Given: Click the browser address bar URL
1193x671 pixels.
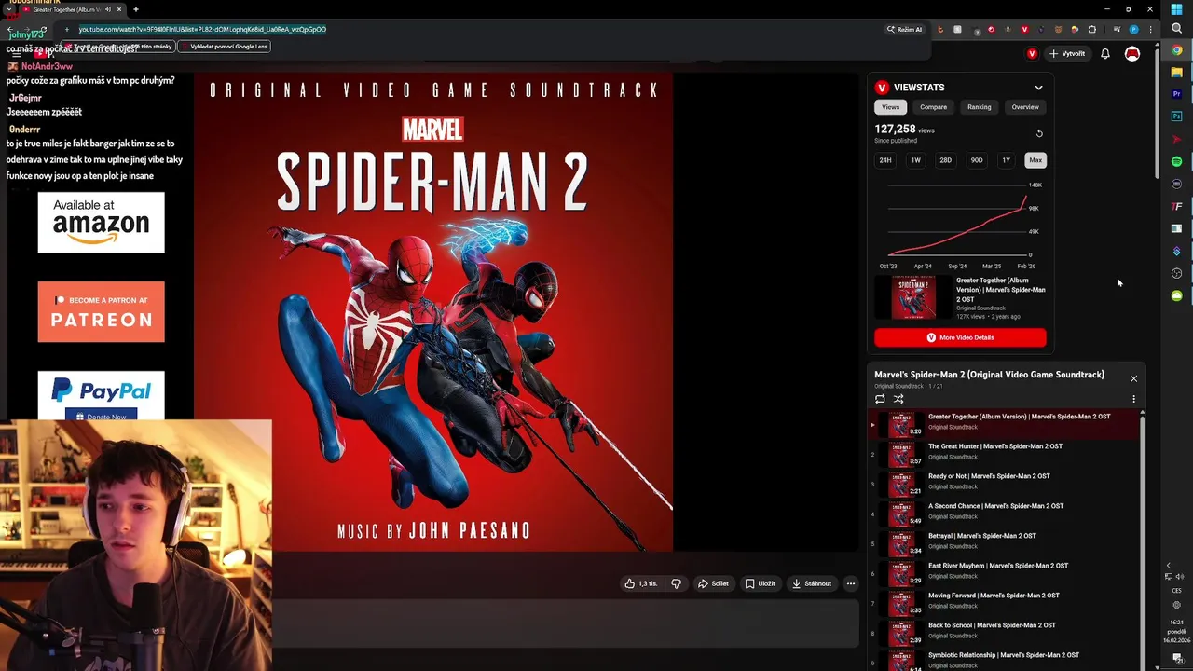Looking at the screenshot, I should (202, 29).
